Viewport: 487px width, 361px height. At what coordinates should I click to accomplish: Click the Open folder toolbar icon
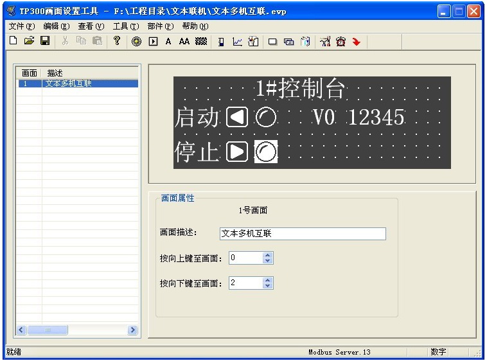click(x=29, y=41)
